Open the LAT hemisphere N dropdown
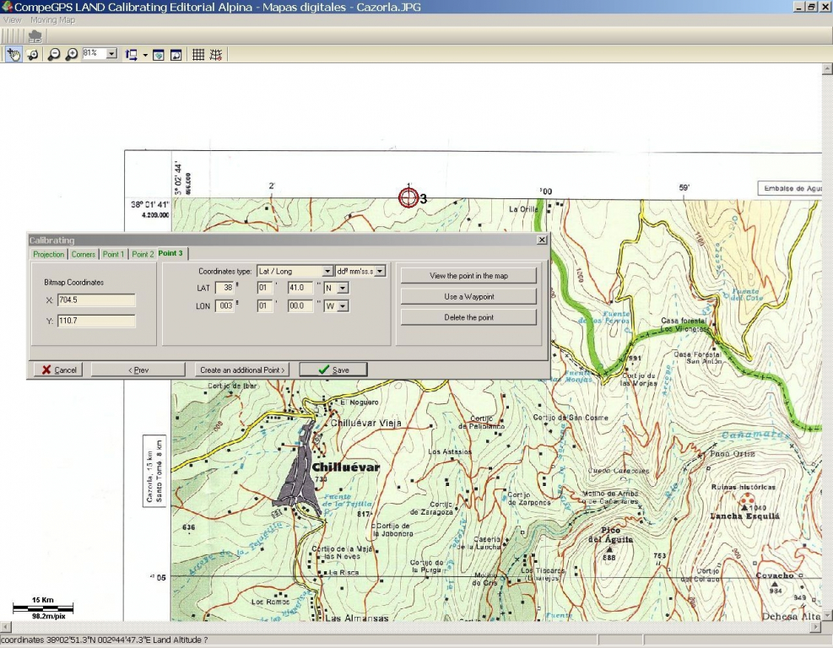This screenshot has width=833, height=648. coord(343,288)
